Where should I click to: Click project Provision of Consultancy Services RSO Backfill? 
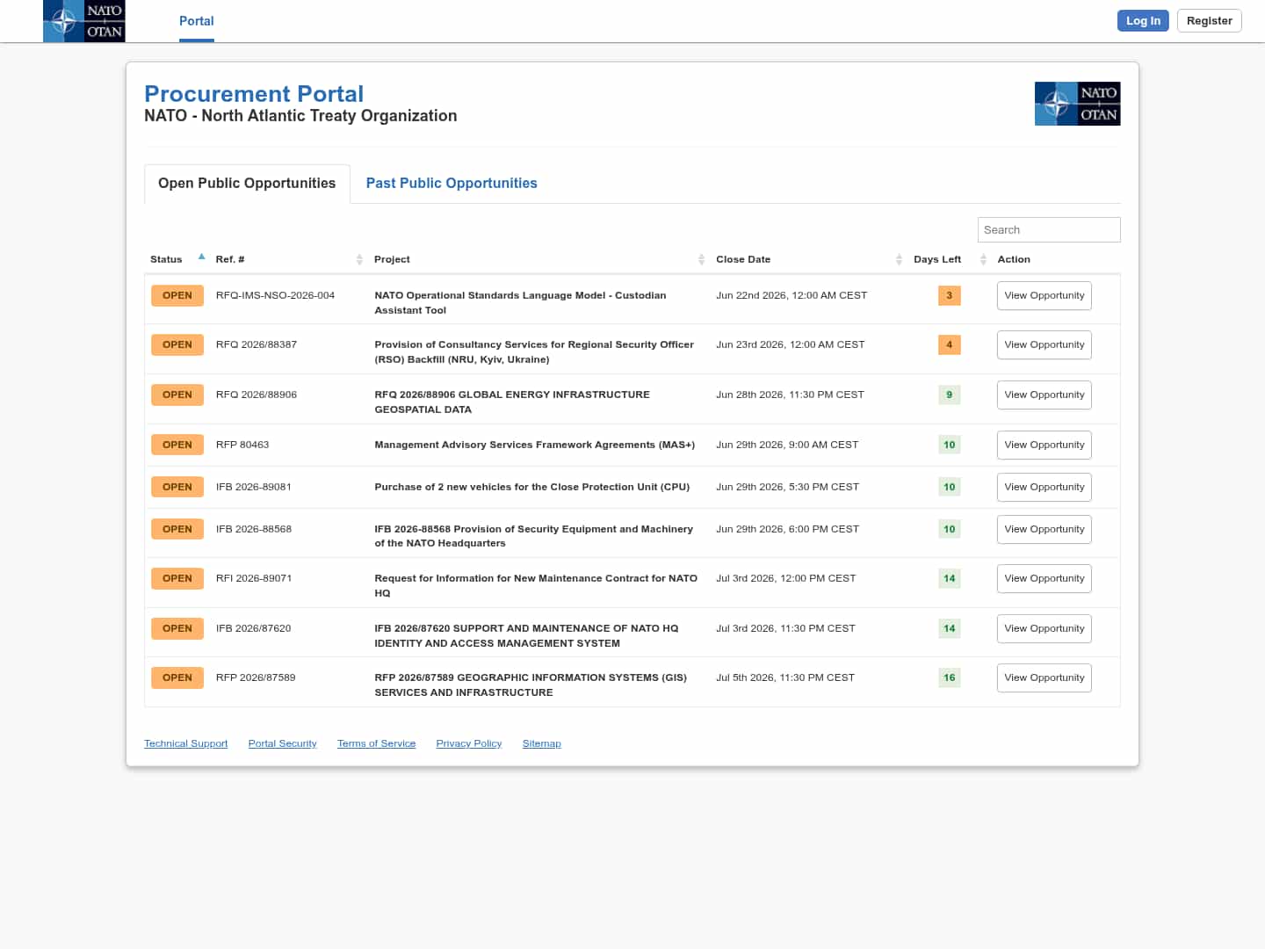[x=534, y=352]
